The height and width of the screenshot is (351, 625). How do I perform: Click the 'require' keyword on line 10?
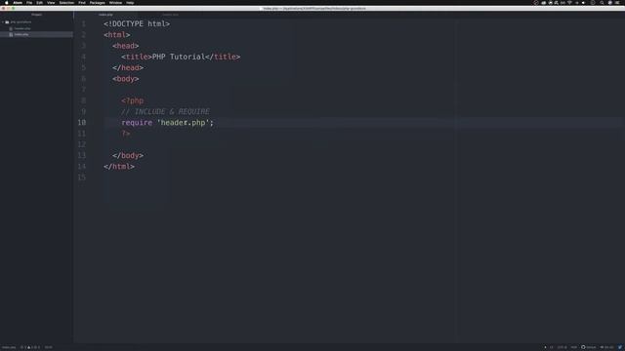click(137, 123)
